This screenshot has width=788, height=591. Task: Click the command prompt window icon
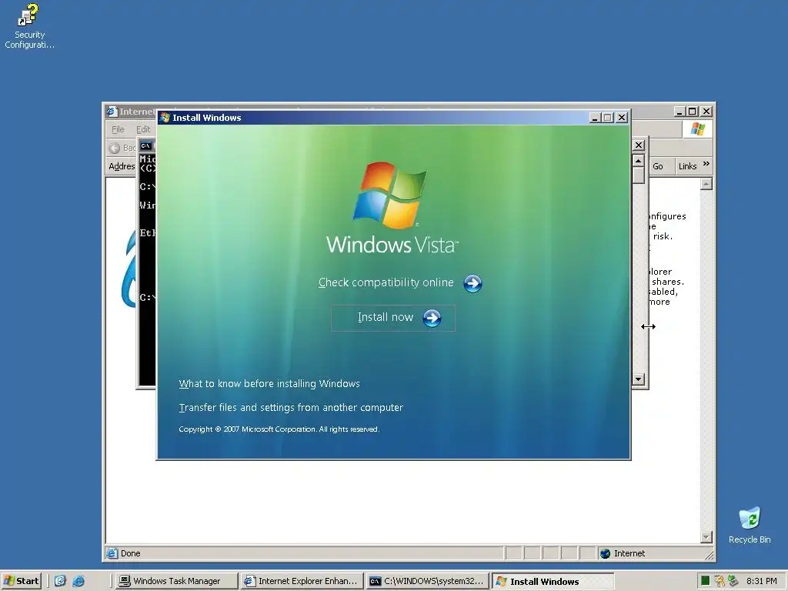point(145,145)
